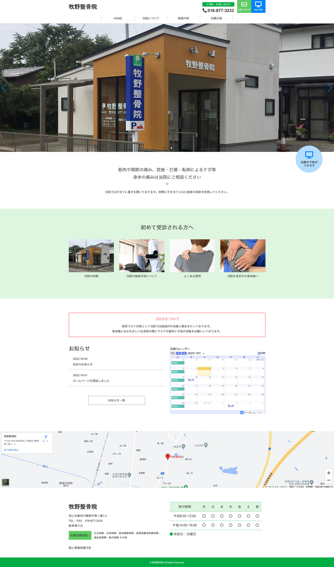Go to the previous hero slide
Screen dimensions: 334x567
point(4,88)
